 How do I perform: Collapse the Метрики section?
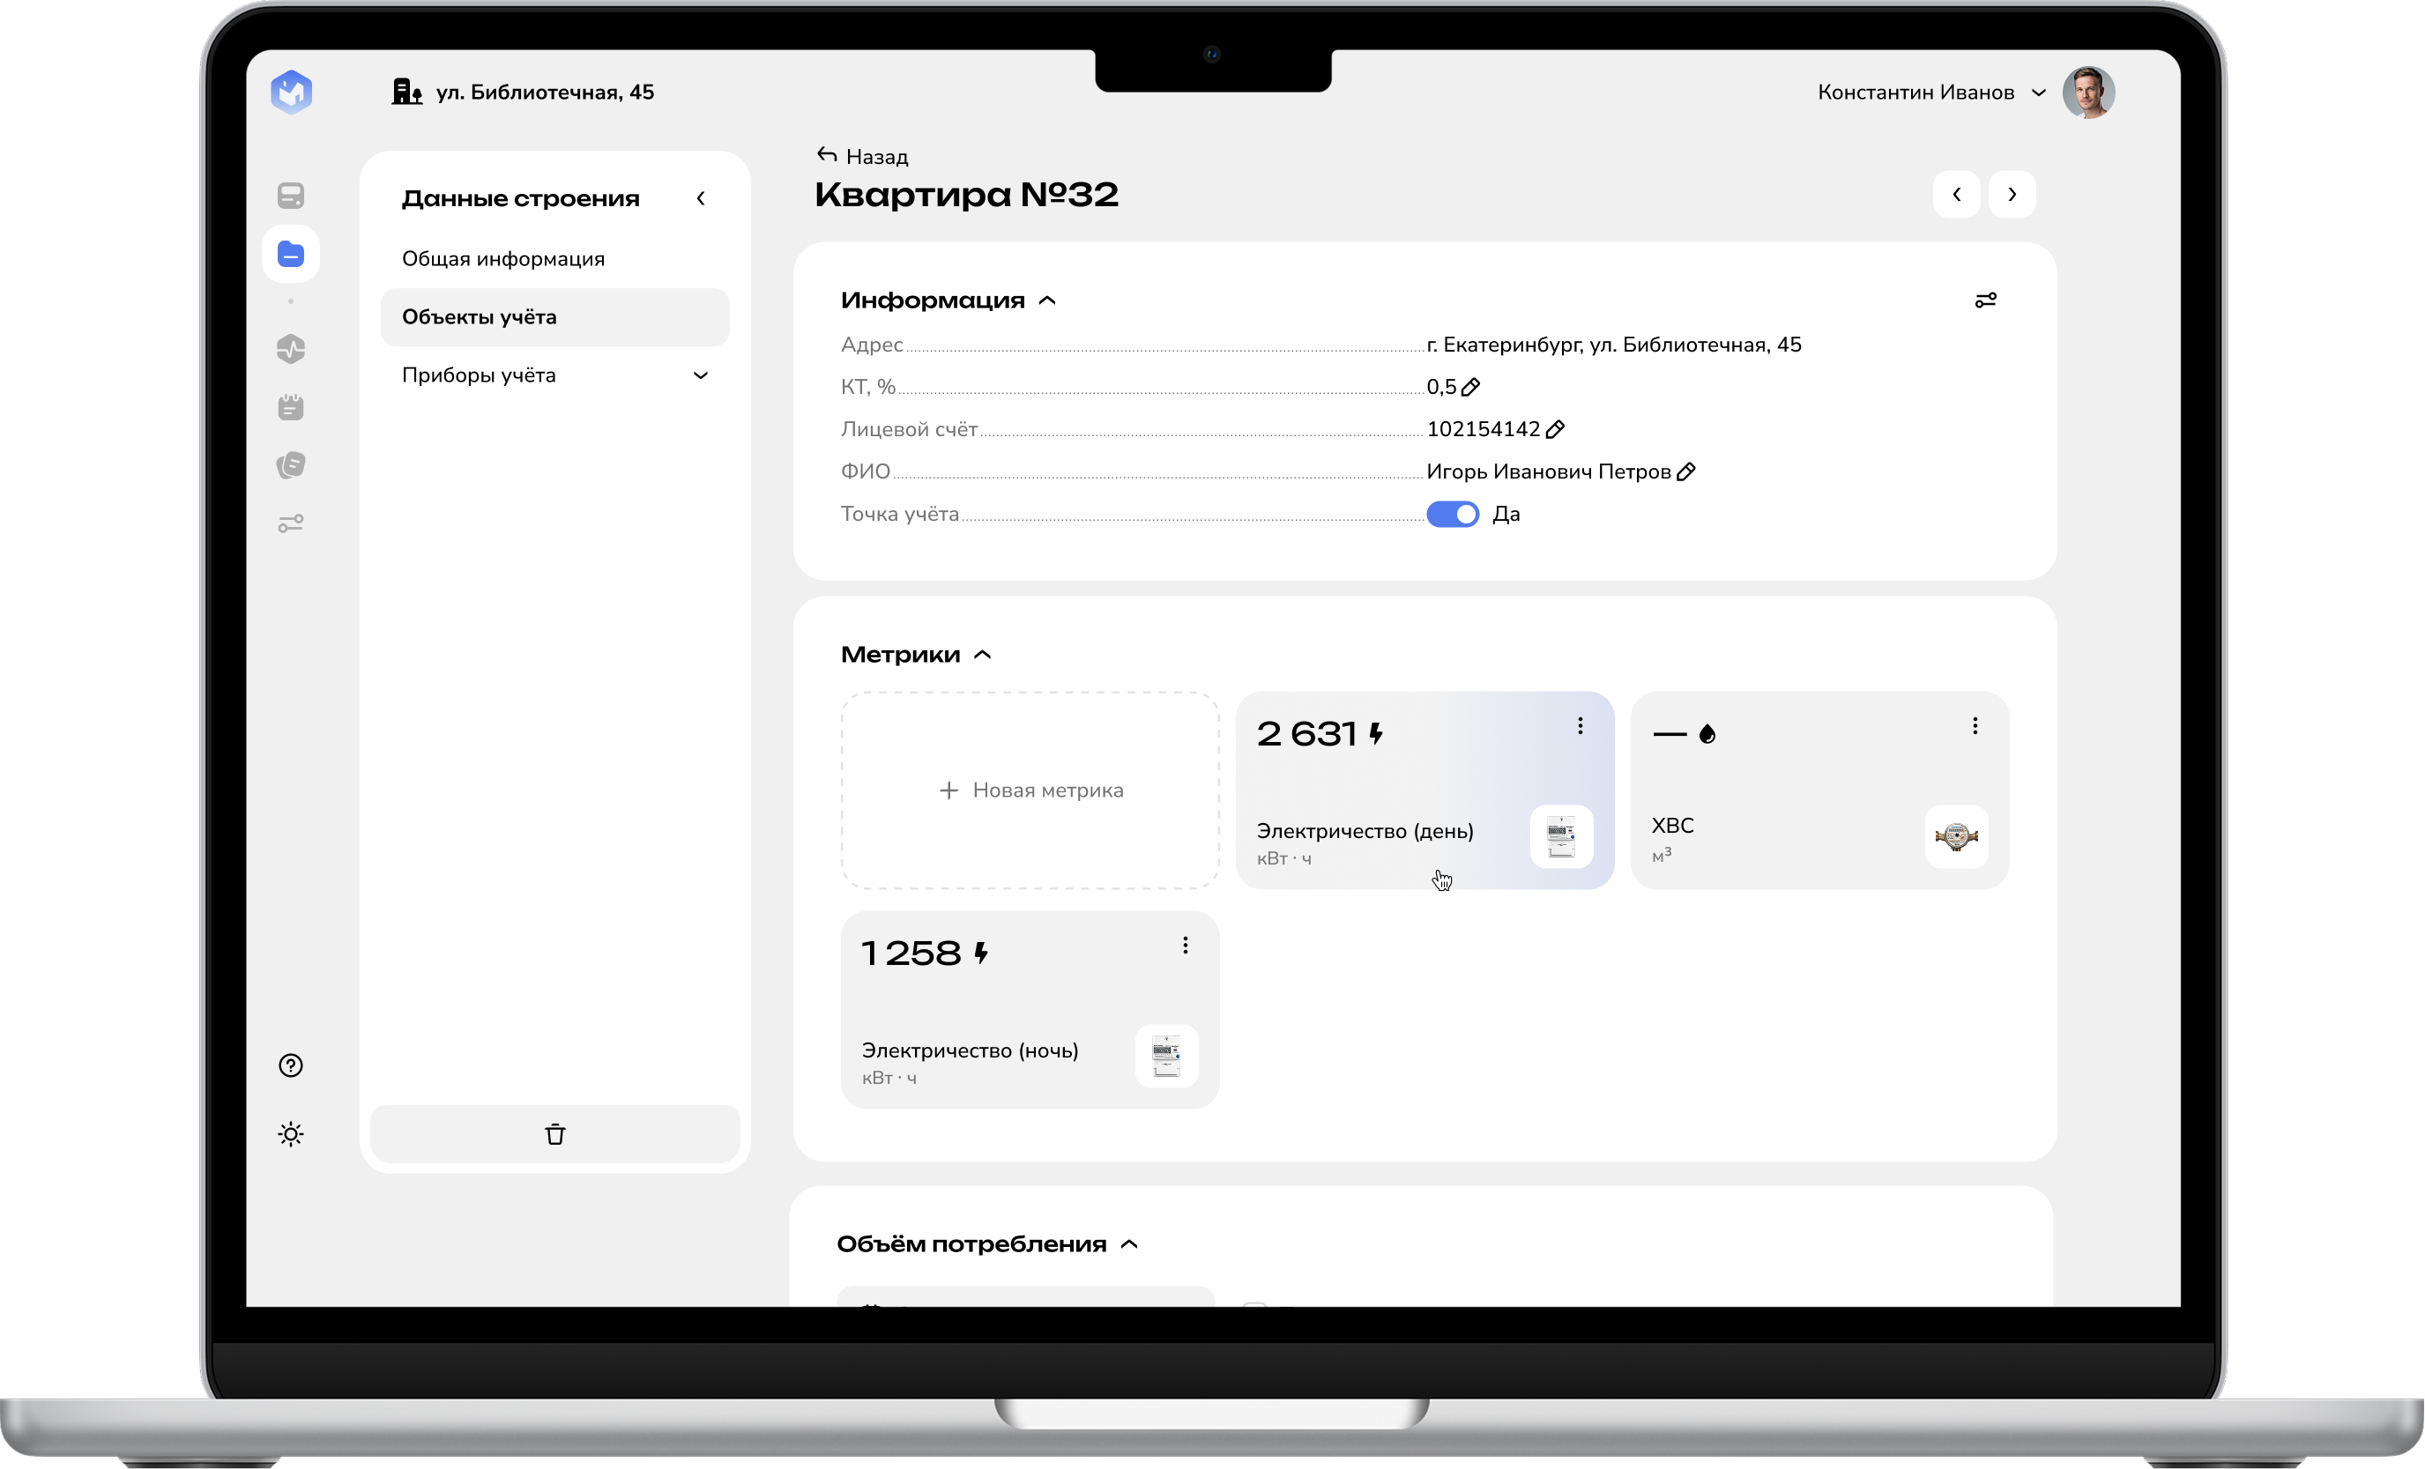[x=982, y=656]
